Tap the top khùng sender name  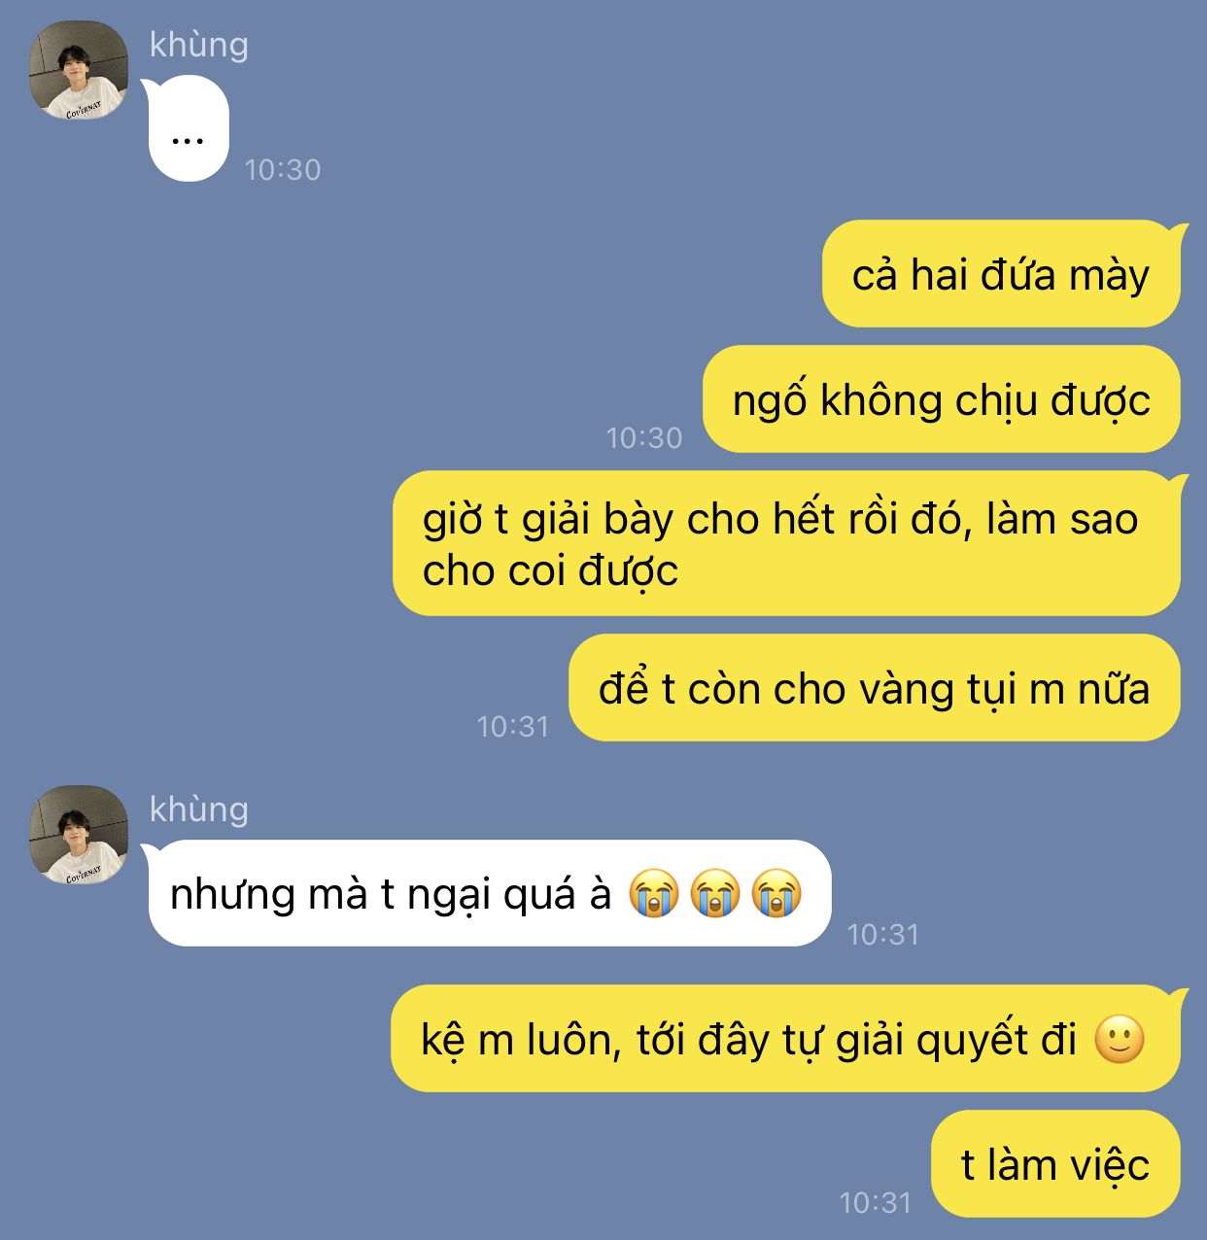pyautogui.click(x=199, y=45)
